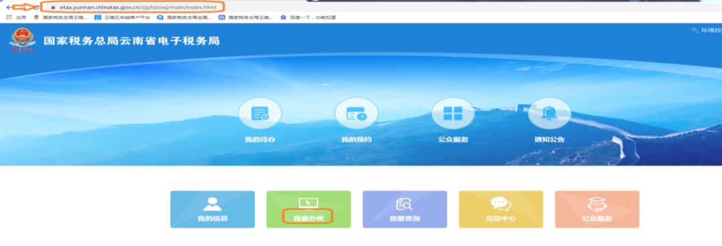Image resolution: width=722 pixels, height=246 pixels.
Task: Click the national tax emblem logo
Action: coord(22,41)
